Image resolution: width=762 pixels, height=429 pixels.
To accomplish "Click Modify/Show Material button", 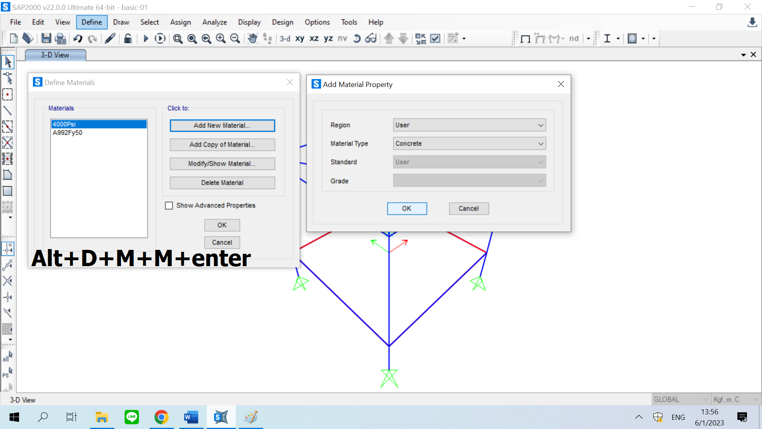I will tap(222, 164).
